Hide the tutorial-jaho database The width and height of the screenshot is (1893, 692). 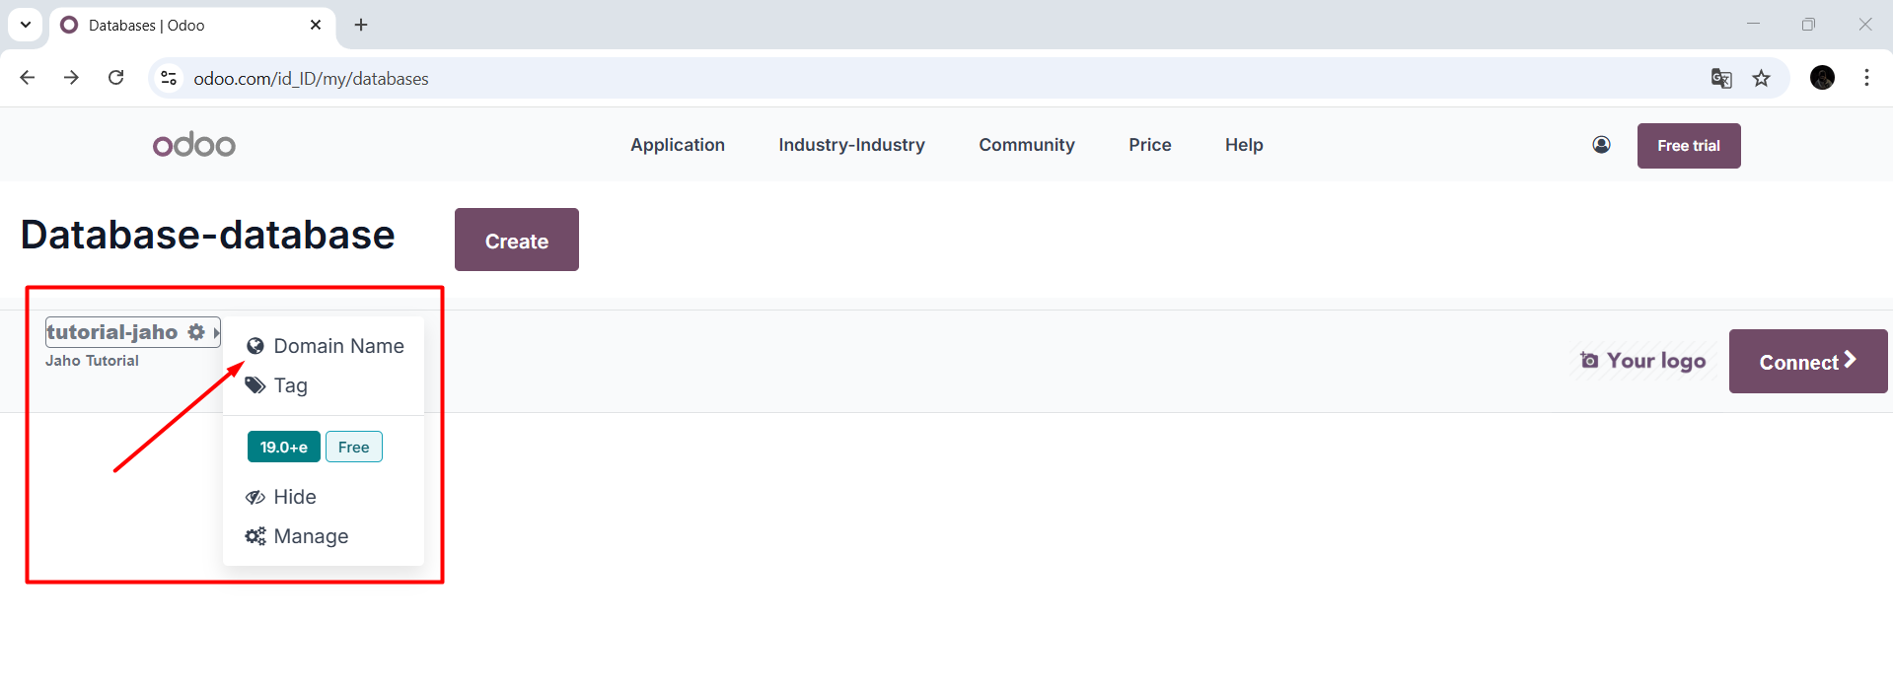(294, 497)
